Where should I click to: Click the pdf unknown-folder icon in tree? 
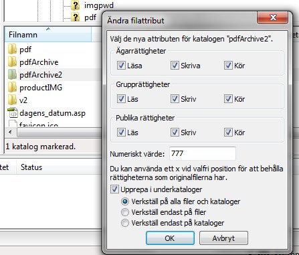pos(76,17)
